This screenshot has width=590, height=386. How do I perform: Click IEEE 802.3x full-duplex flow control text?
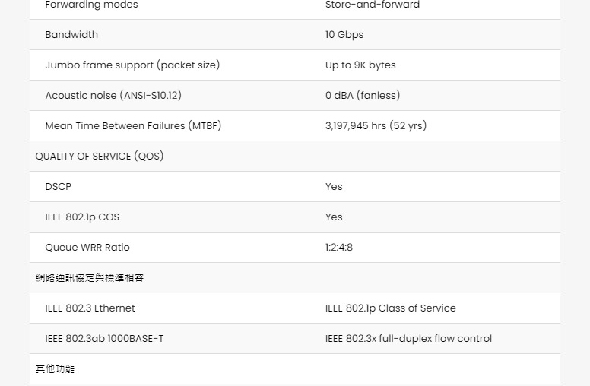[408, 339]
